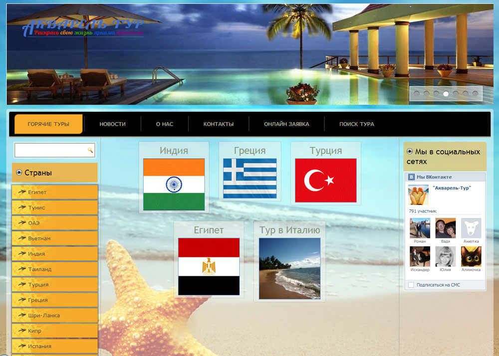Click the Аква­рель-Тур logo in banner

(x=83, y=28)
